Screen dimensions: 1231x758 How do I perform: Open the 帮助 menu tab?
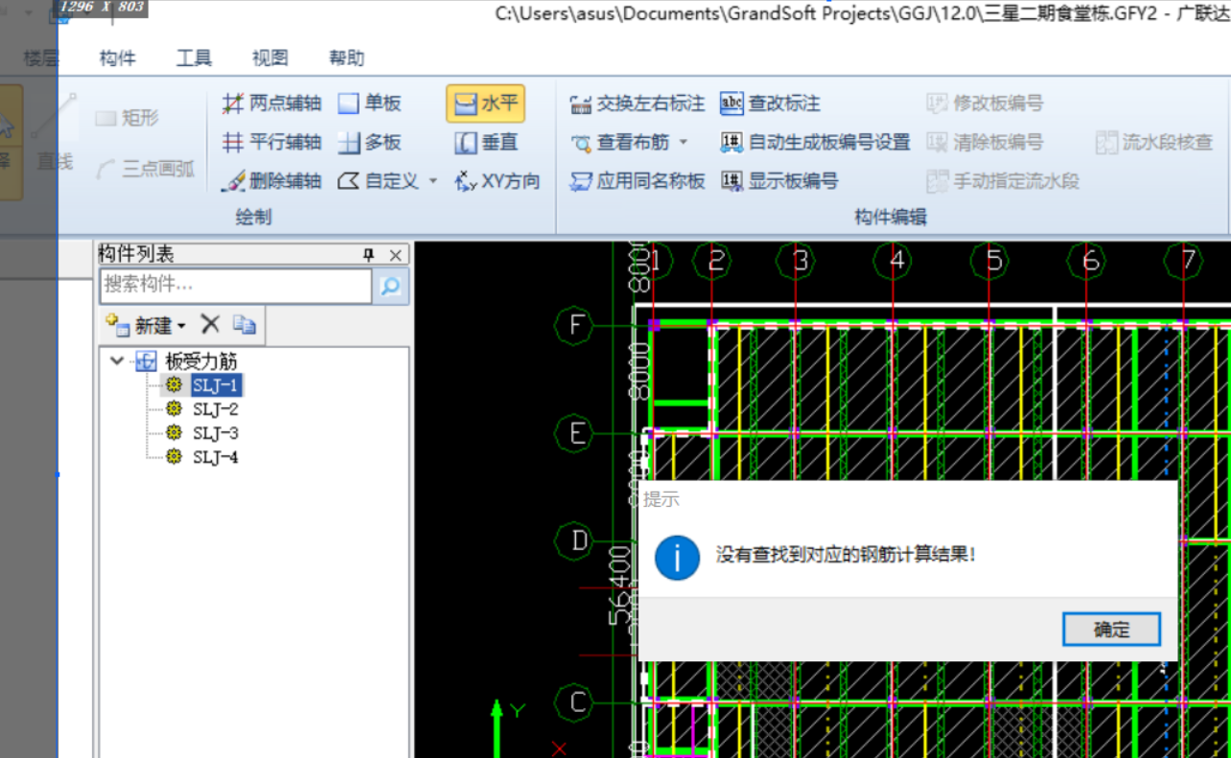(347, 58)
